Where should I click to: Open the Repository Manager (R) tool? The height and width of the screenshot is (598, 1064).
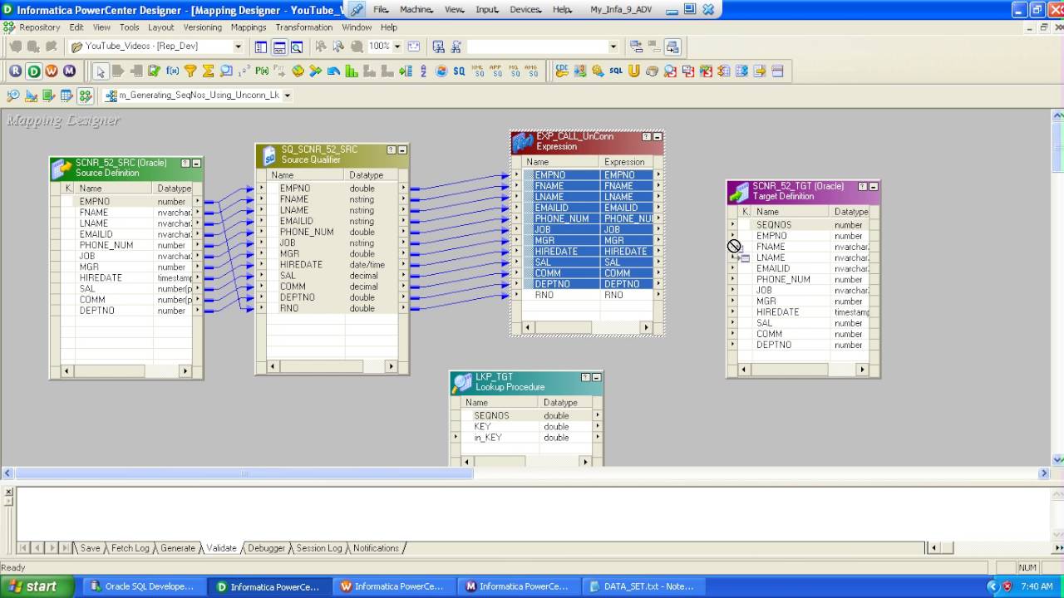16,71
